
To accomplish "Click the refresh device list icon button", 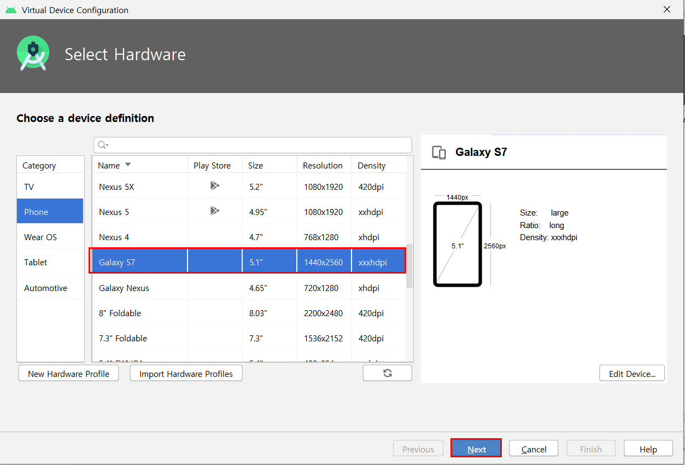I will [x=387, y=373].
